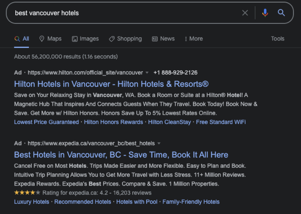
Task: Click the Lowest Price Guaranteed sitelink
Action: pos(46,122)
